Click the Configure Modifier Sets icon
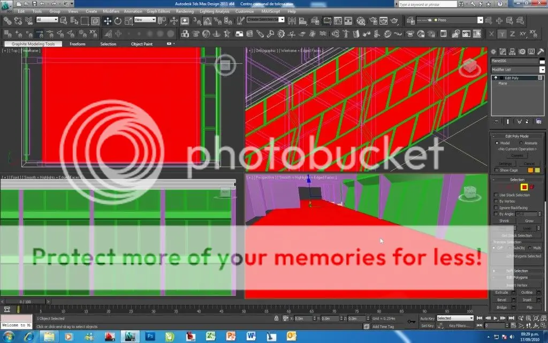Viewport: 548px width, 343px height. 538,122
